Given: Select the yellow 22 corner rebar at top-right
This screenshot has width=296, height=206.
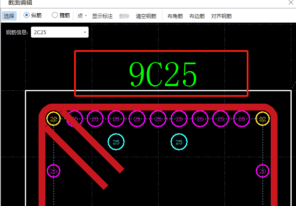Looking at the screenshot, I should [263, 119].
